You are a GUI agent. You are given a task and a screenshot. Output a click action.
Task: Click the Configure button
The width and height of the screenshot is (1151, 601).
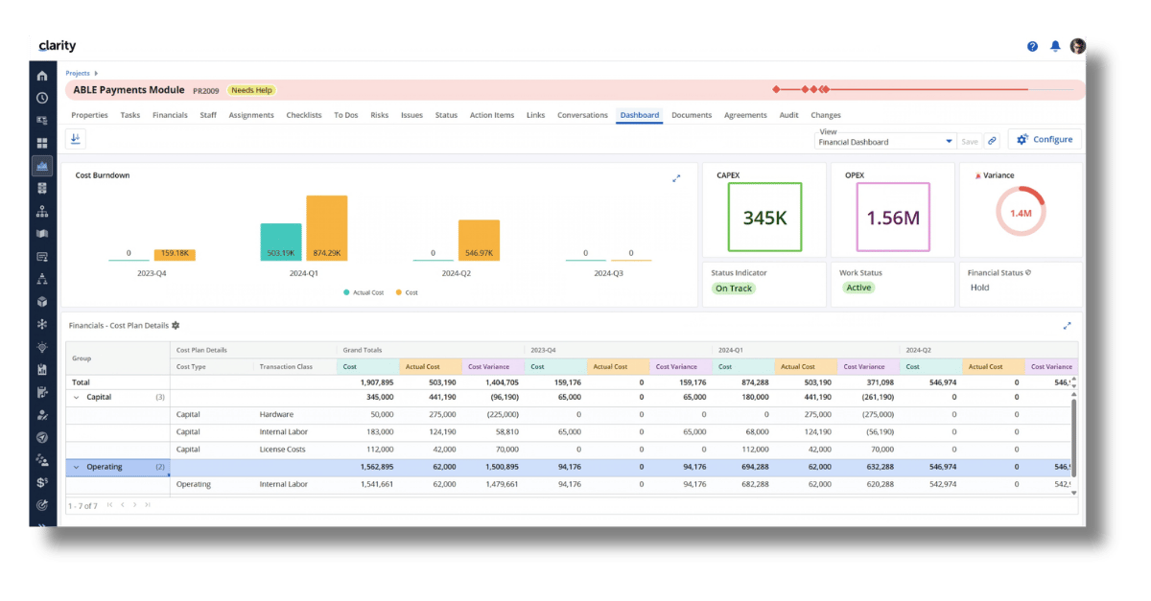[1044, 139]
